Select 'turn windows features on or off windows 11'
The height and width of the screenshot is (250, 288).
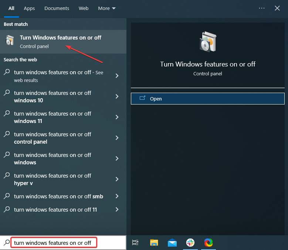click(63, 117)
